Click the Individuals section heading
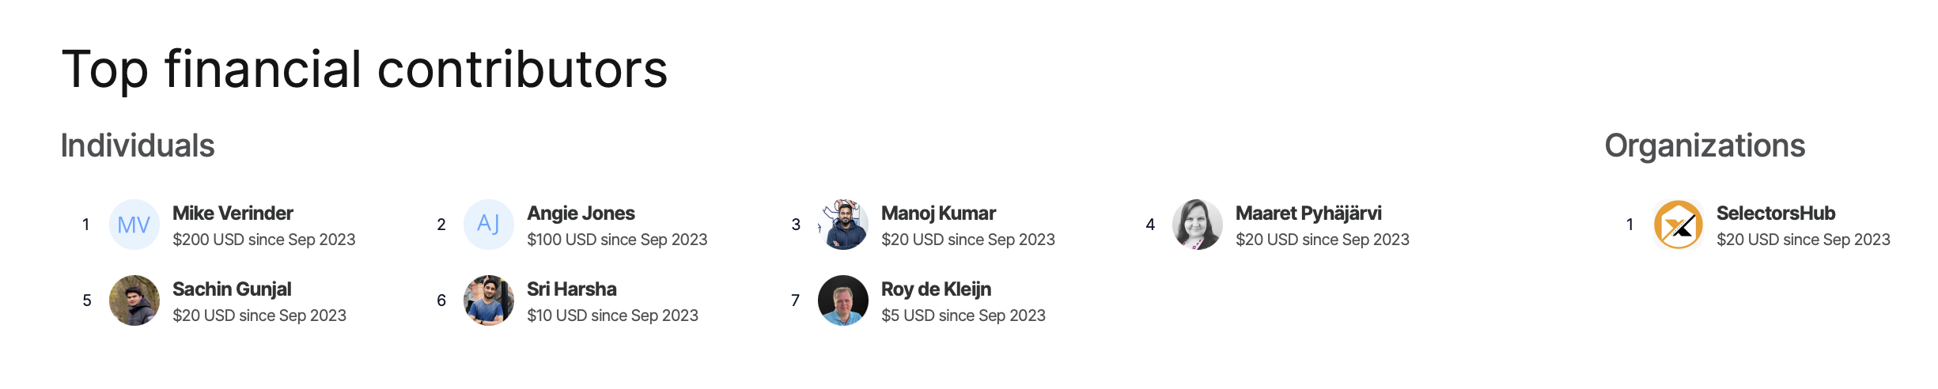Viewport: 1938px width, 389px height. 138,146
